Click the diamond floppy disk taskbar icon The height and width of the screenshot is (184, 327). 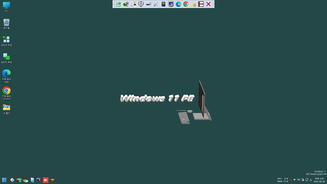[x=12, y=180]
